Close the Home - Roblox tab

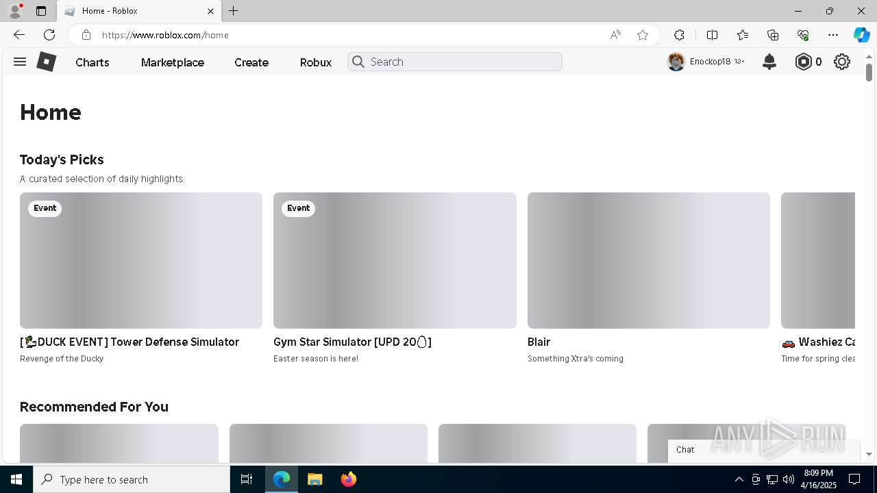coord(211,11)
